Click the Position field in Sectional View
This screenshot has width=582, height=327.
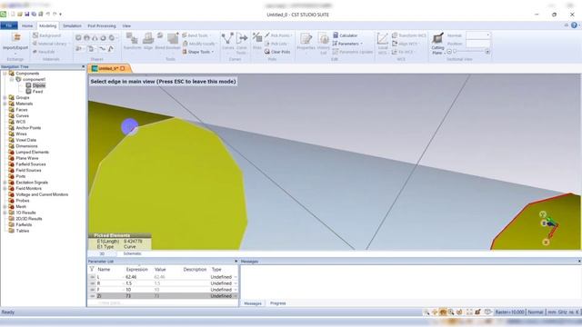(478, 44)
